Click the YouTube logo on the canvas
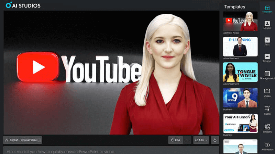275x154 pixels. 79,68
